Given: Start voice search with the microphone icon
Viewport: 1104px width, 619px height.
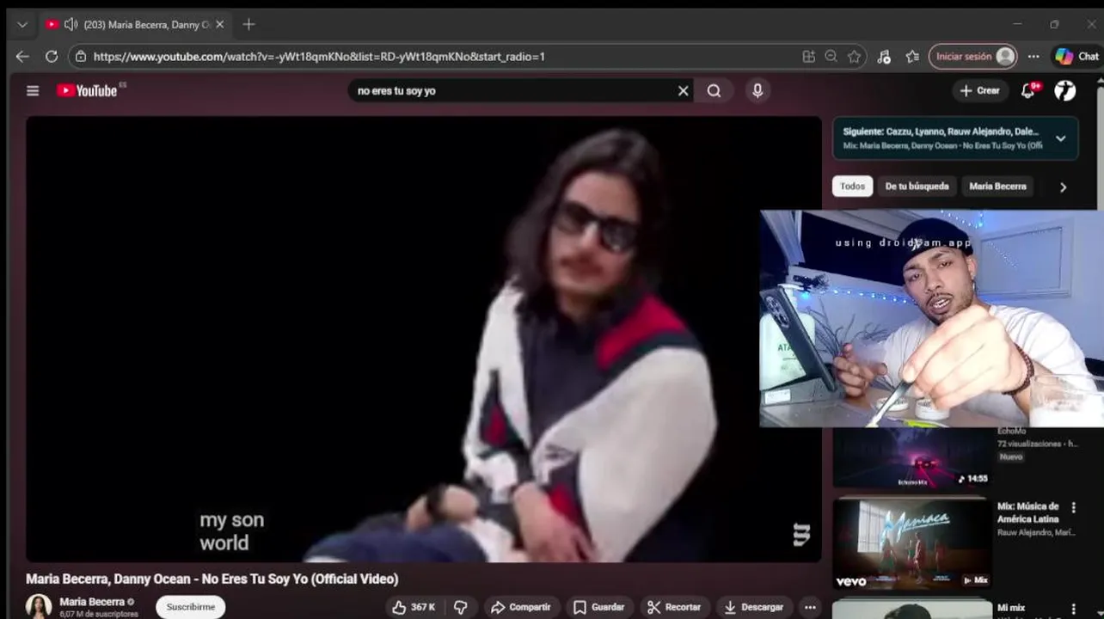Looking at the screenshot, I should [757, 90].
